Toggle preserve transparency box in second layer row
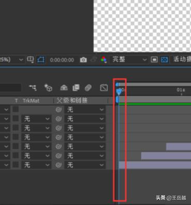Image resolution: width=191 pixels, height=205 pixels. tap(16, 119)
